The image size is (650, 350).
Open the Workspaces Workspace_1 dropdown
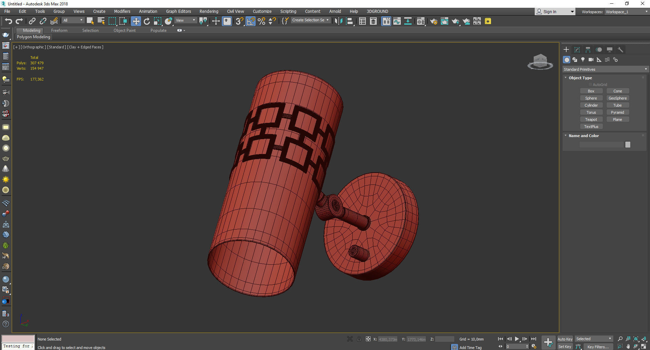click(x=627, y=12)
